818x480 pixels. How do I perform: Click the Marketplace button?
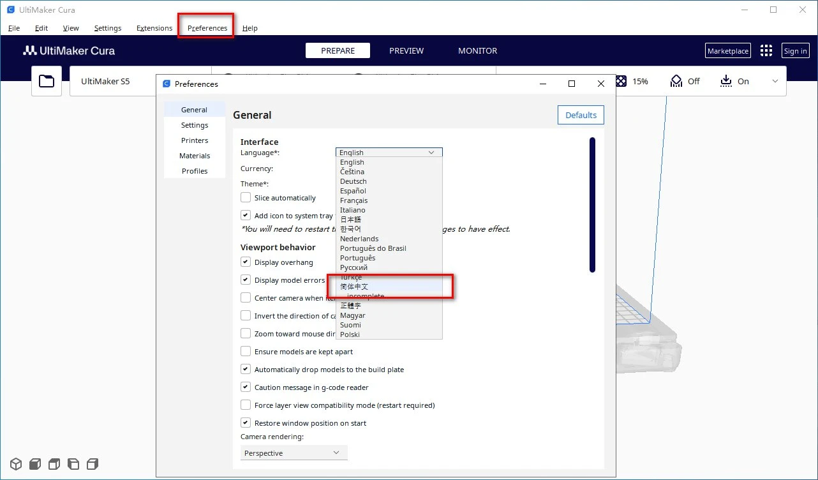728,51
